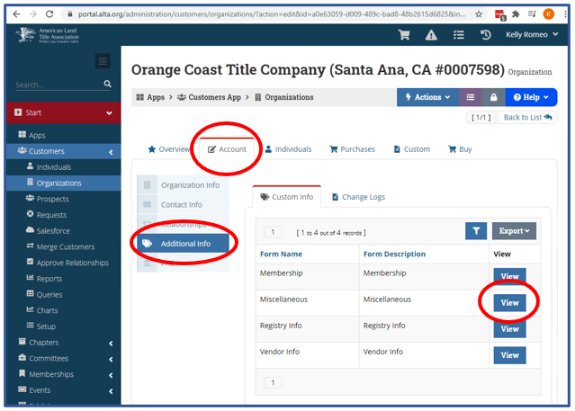The height and width of the screenshot is (411, 575).
Task: Open Organization Info section
Action: [183, 185]
